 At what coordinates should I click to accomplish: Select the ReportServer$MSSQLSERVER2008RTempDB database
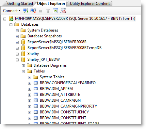pyautogui.click(x=64, y=48)
